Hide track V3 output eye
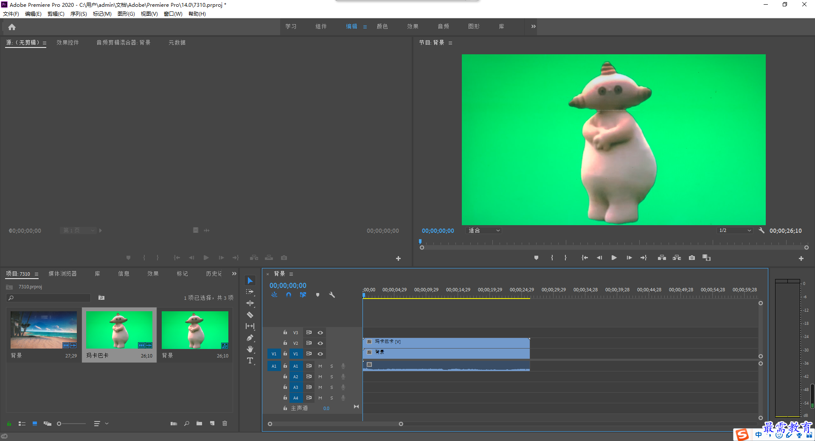Screen dimensions: 815x441 [320, 332]
